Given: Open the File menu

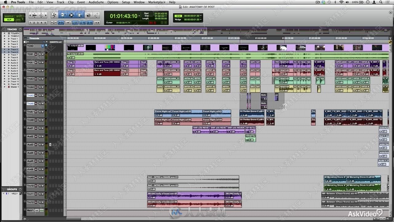Looking at the screenshot, I should tap(31, 2).
